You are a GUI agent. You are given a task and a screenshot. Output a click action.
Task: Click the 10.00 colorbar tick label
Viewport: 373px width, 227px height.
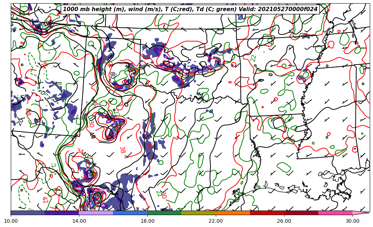click(11, 221)
